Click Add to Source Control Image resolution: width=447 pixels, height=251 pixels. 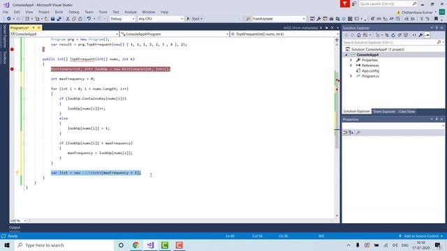420,236
